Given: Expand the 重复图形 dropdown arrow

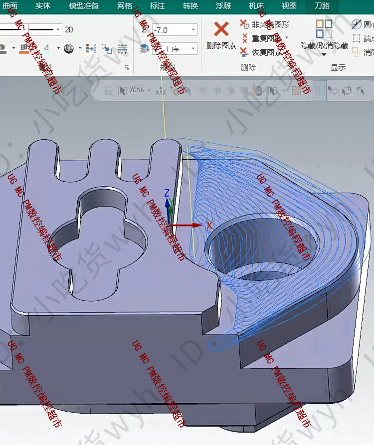Looking at the screenshot, I should pyautogui.click(x=286, y=38).
